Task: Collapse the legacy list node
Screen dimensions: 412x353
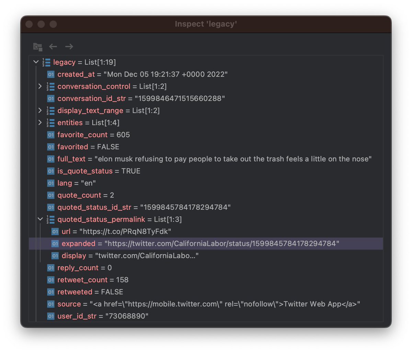Action: (36, 62)
